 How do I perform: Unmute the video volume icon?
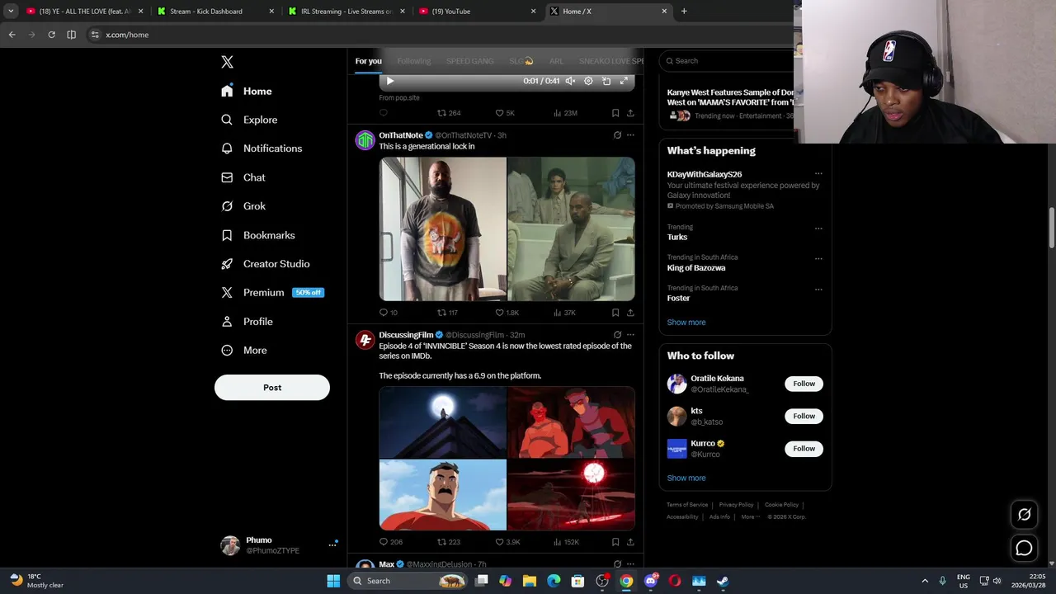(570, 81)
